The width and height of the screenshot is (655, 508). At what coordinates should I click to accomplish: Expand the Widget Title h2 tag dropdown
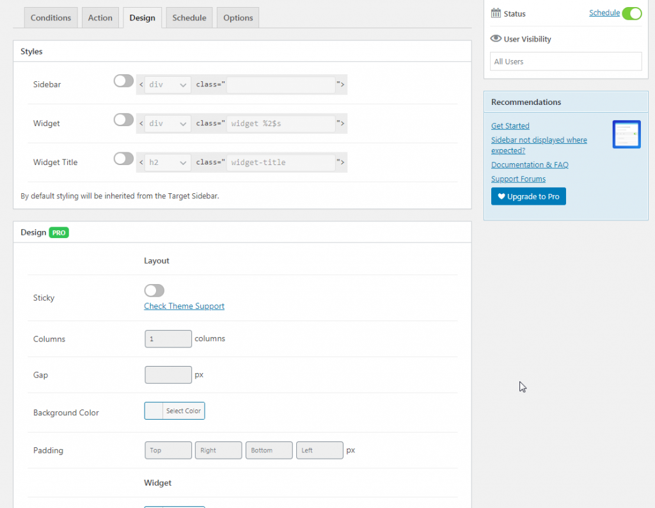pos(168,163)
